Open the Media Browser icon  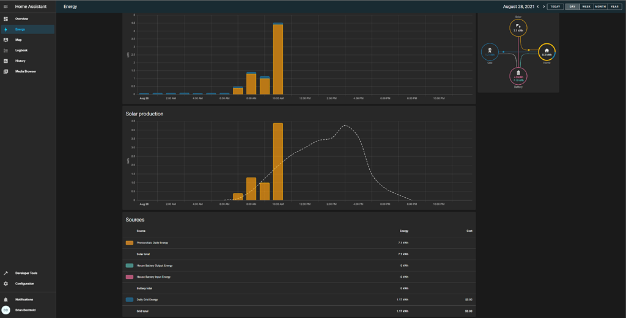[x=6, y=71]
